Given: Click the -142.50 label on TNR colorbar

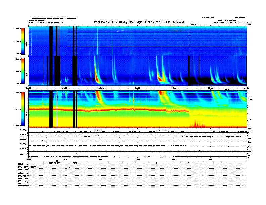Looking at the screenshot, I should pyautogui.click(x=17, y=109).
